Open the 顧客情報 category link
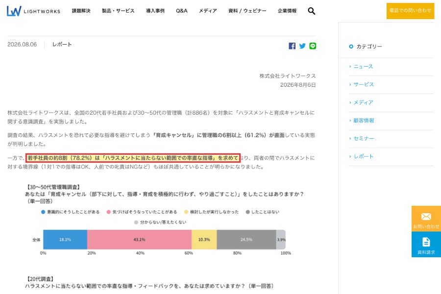The width and height of the screenshot is (441, 294). 364,121
